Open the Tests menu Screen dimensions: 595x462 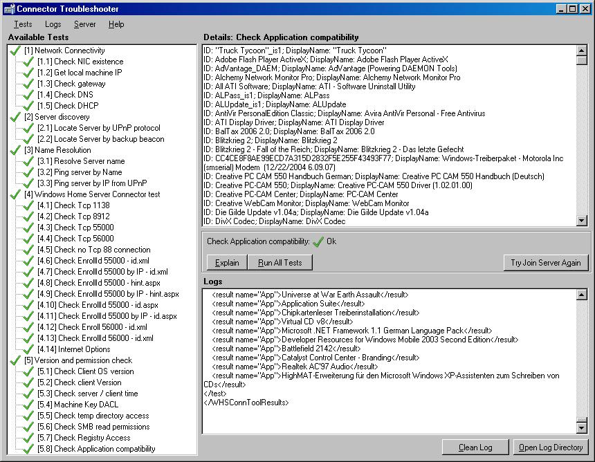click(x=23, y=24)
